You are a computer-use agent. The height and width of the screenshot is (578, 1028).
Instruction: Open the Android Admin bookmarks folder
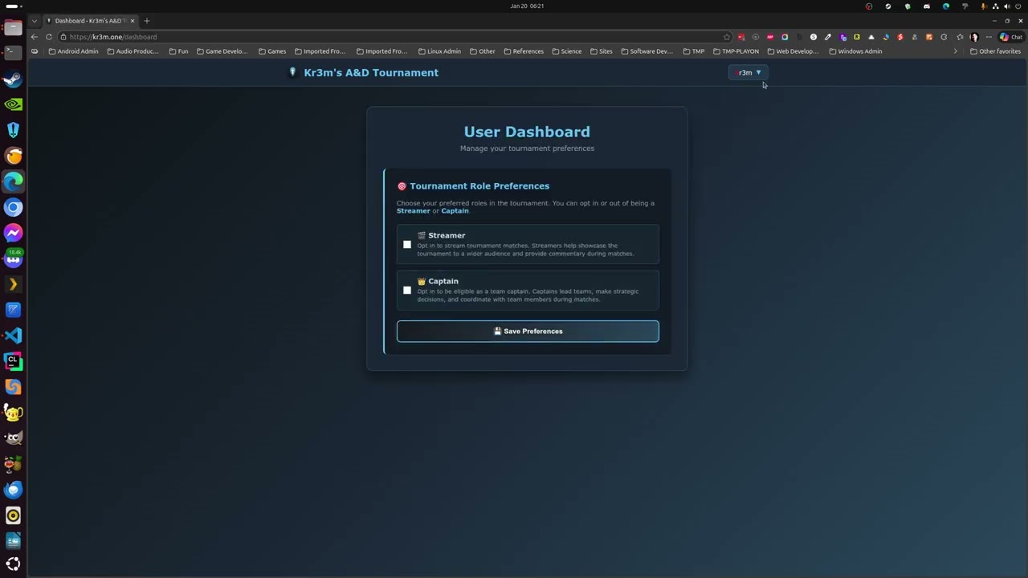click(73, 51)
